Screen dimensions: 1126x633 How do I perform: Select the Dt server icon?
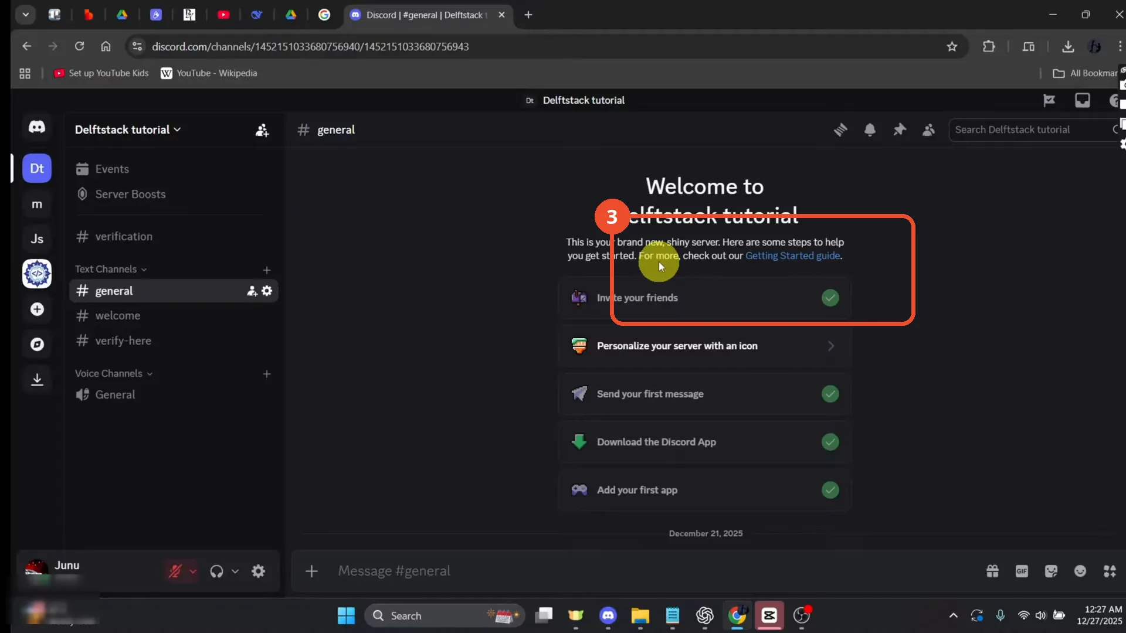point(37,169)
